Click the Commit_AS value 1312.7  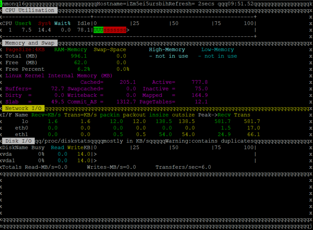126,102
